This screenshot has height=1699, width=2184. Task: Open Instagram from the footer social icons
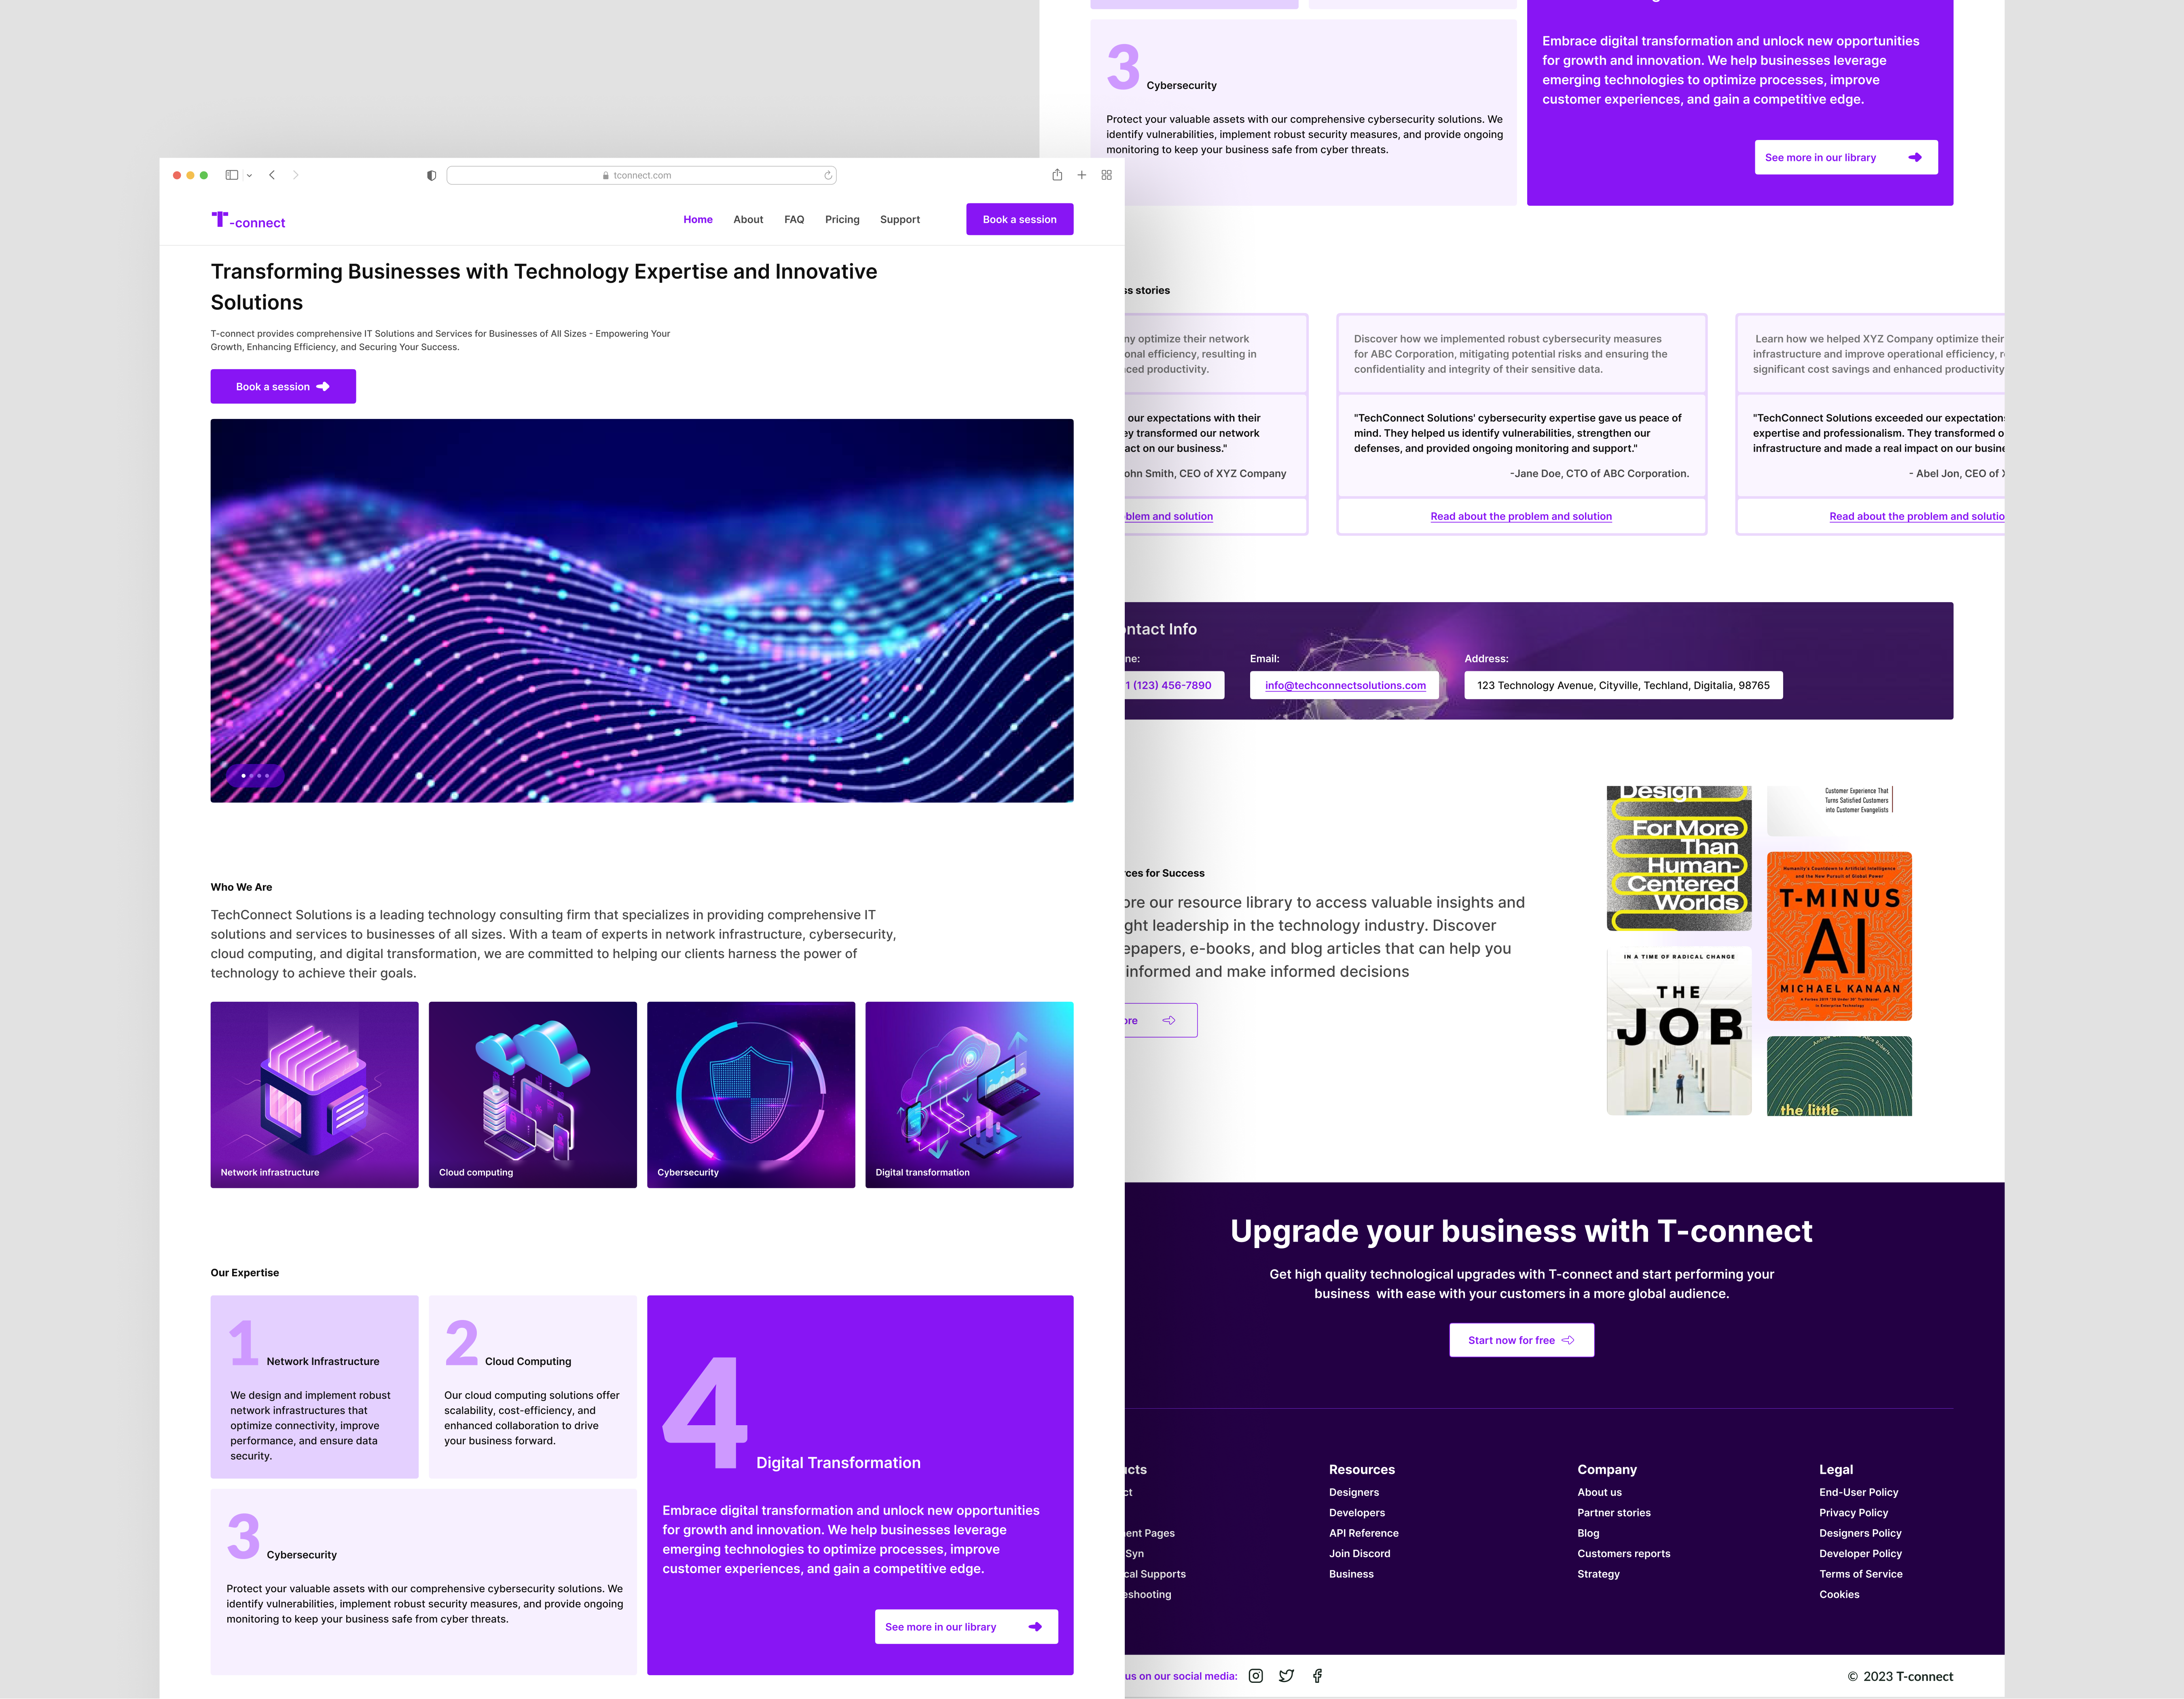point(1255,1676)
